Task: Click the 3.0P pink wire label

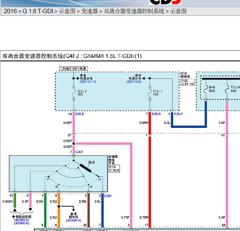Action: click(222, 123)
